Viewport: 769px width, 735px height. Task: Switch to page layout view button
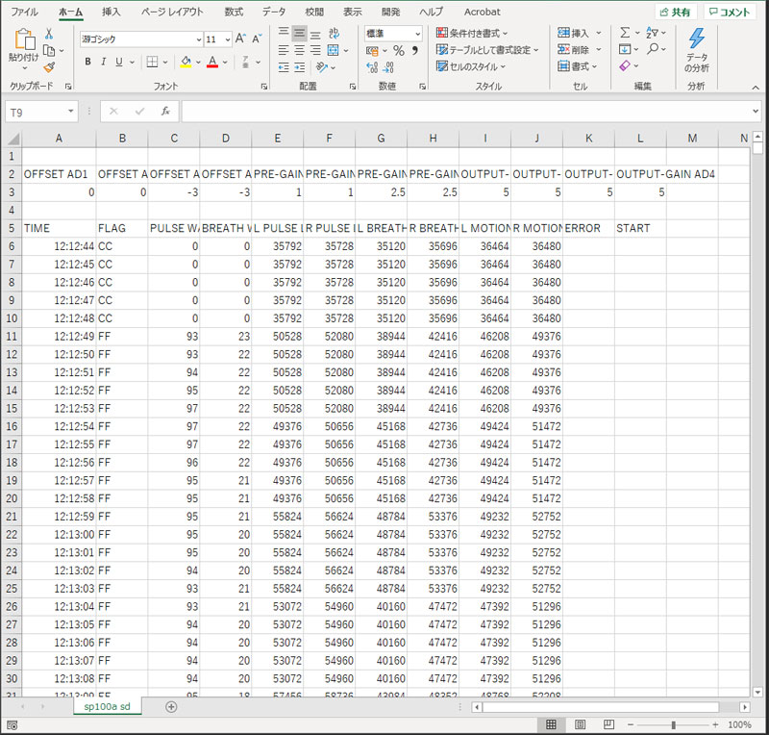click(578, 724)
